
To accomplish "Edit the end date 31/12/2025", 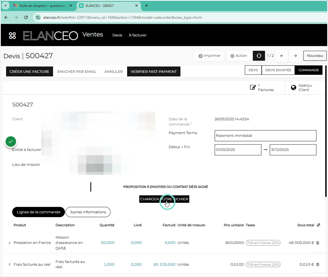I will [293, 150].
